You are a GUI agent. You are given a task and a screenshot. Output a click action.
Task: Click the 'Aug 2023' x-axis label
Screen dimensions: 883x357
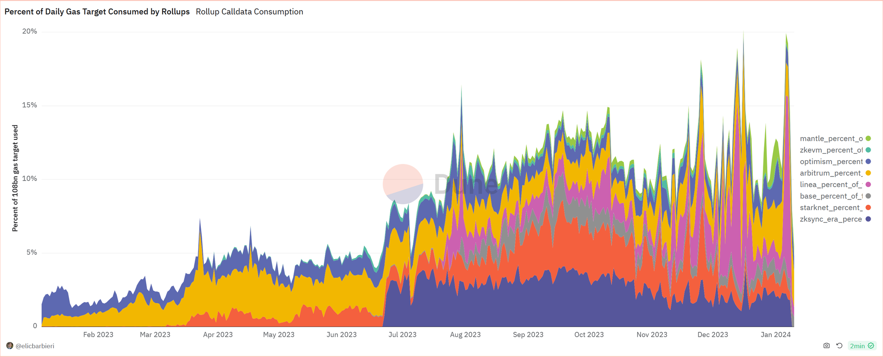pyautogui.click(x=465, y=334)
